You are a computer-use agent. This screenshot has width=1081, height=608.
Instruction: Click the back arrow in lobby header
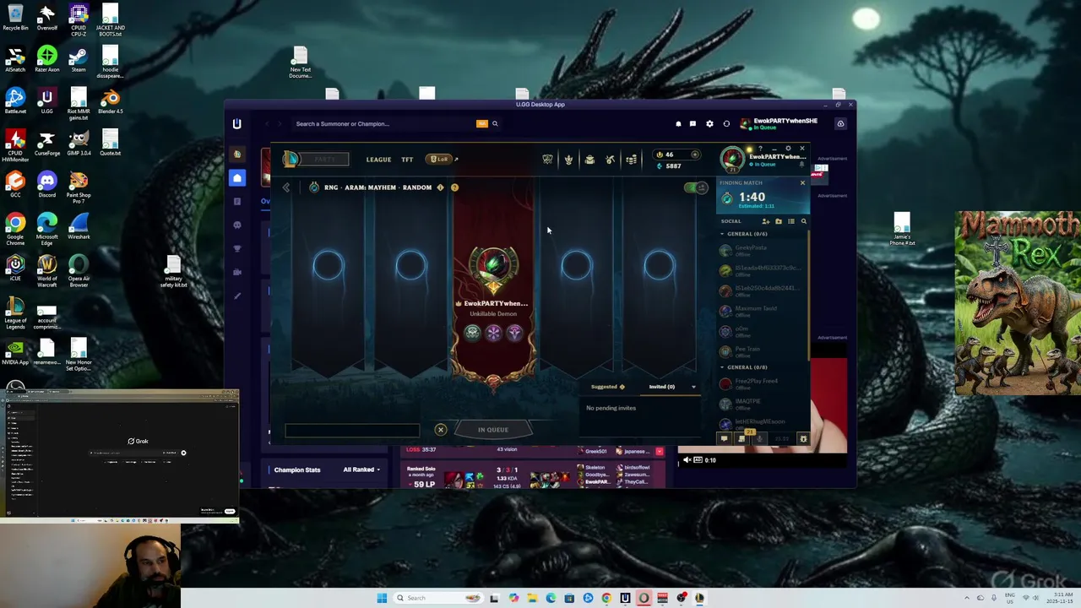[286, 187]
